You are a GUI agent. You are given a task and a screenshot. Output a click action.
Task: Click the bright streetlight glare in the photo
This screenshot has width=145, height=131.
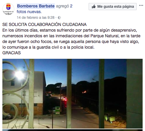click(x=19, y=75)
